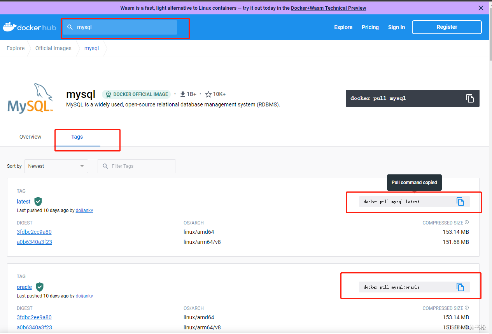Click the star 10K+ rating icon
492x334 pixels.
click(x=208, y=94)
